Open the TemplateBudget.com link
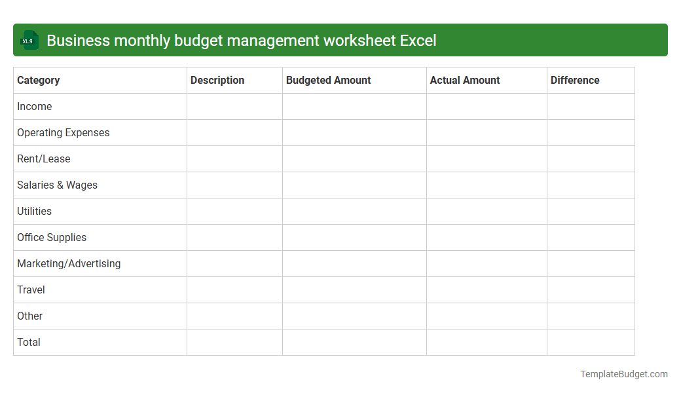Image resolution: width=681 pixels, height=393 pixels. coord(623,374)
